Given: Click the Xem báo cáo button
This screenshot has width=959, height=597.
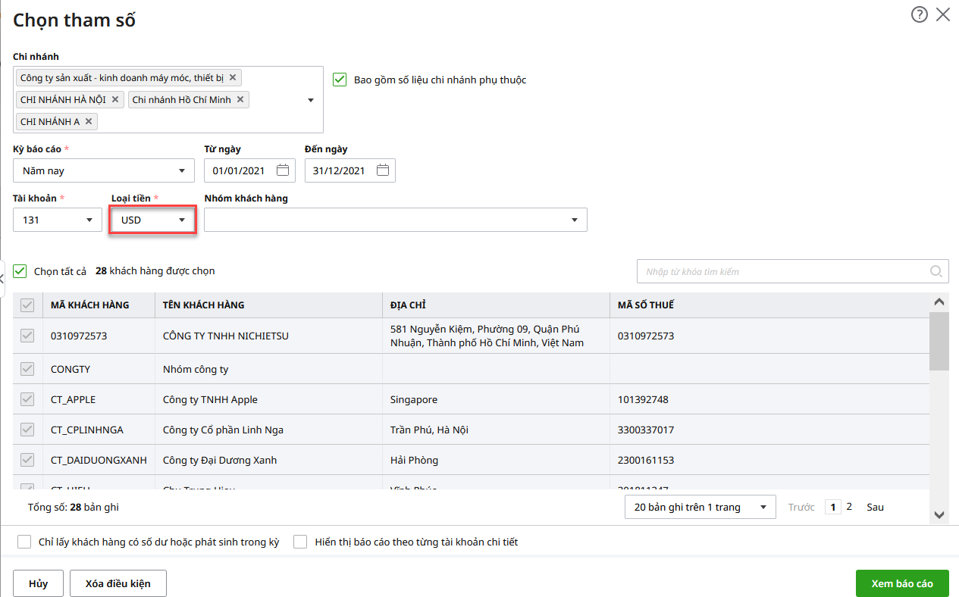Looking at the screenshot, I should pyautogui.click(x=901, y=583).
